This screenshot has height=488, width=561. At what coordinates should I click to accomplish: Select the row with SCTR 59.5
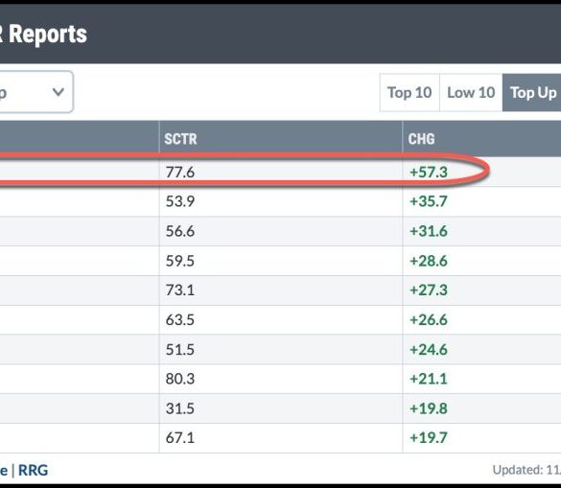tap(280, 261)
